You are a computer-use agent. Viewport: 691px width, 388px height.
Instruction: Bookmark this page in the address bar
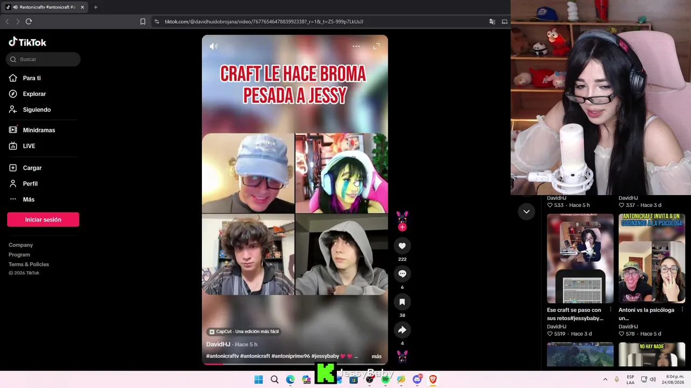(143, 22)
